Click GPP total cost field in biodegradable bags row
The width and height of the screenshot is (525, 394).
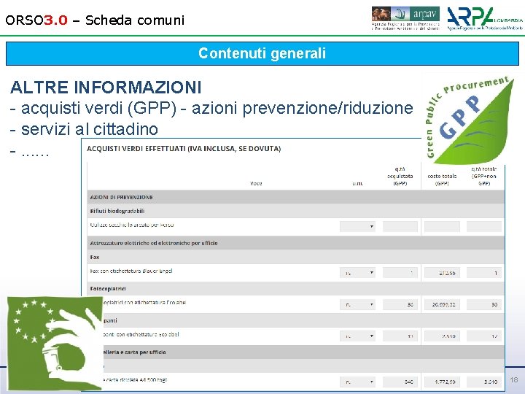click(x=442, y=226)
